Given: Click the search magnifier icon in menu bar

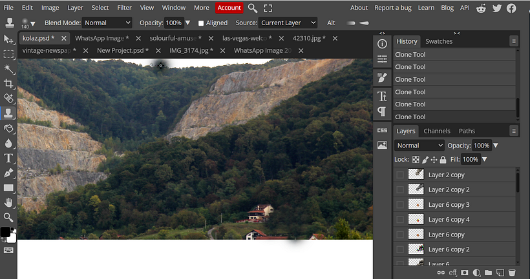Looking at the screenshot, I should pyautogui.click(x=253, y=8).
